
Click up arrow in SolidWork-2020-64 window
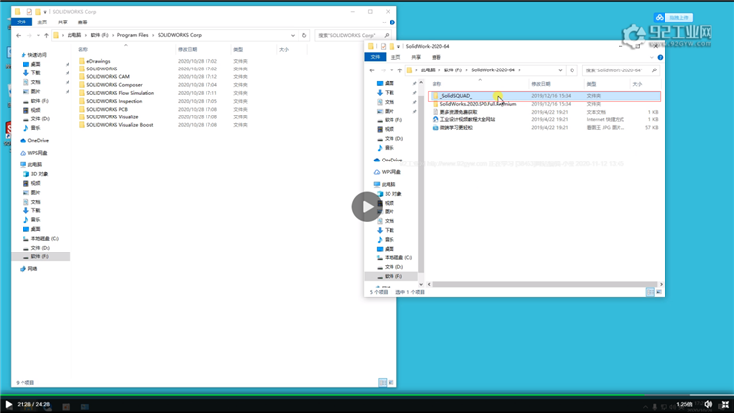pos(399,70)
